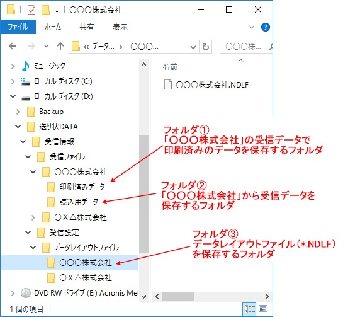Expand the ribbon with the chevron
The image size is (360, 317).
point(252,27)
